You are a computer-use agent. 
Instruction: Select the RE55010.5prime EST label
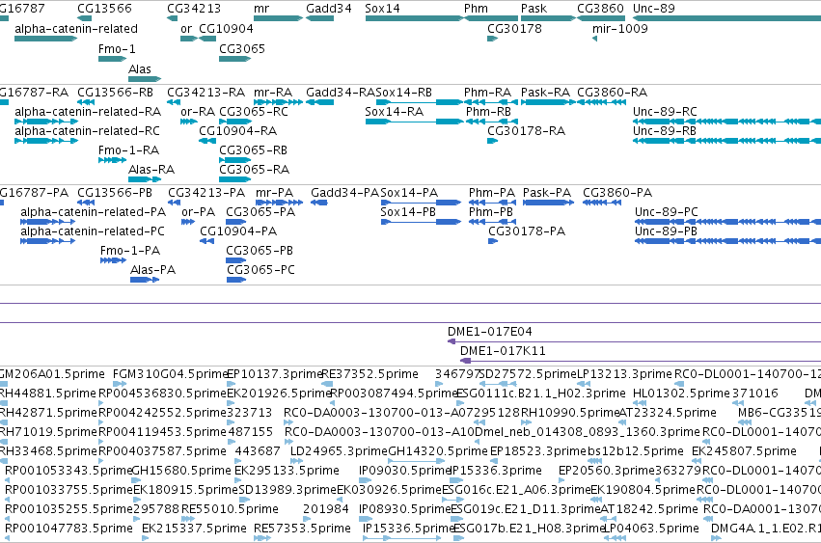tap(230, 509)
